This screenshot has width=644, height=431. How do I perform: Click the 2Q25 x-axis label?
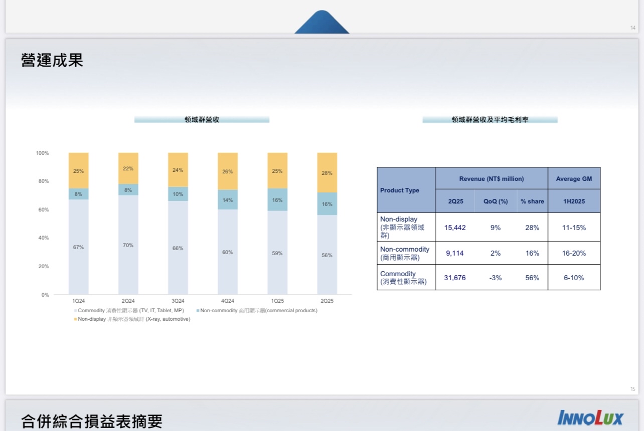click(327, 301)
